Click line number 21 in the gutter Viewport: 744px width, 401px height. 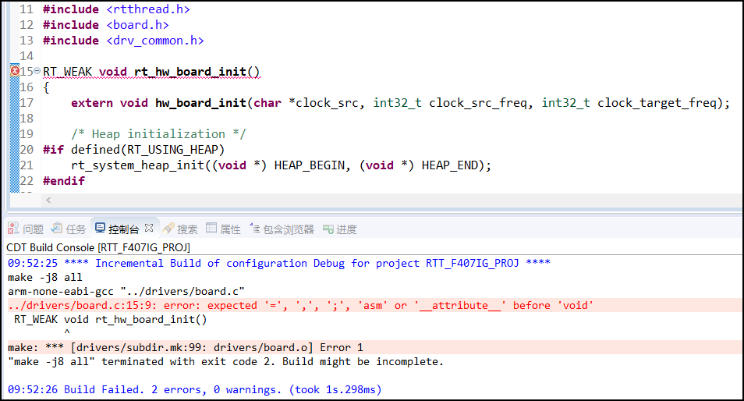point(27,165)
